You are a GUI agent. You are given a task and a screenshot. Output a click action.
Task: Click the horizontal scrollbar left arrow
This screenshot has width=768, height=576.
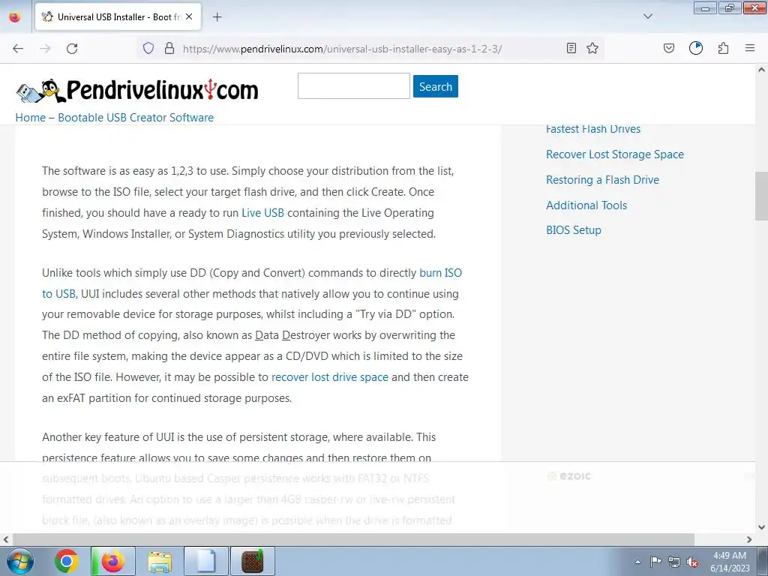(x=5, y=539)
